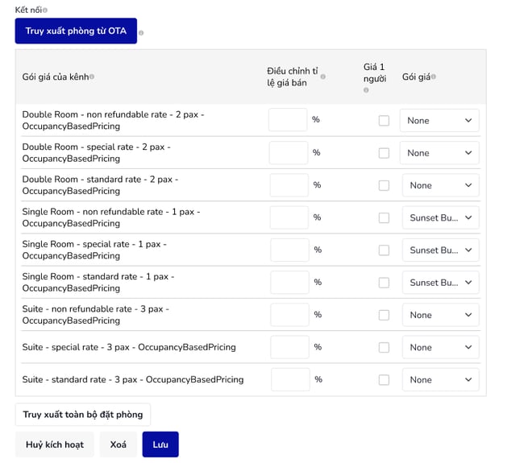Screen dimensions: 528x463
Task: Click Truy xuất phòng từ OTA button
Action: click(x=76, y=31)
